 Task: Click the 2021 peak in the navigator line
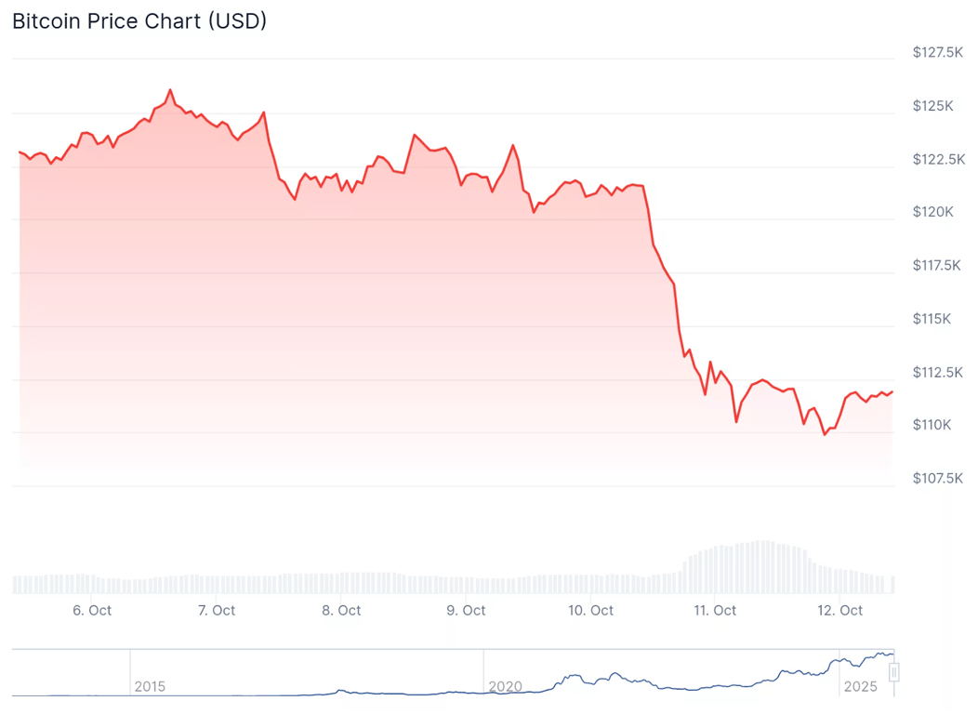pyautogui.click(x=577, y=676)
